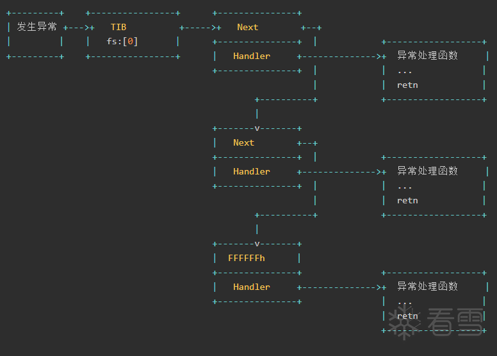This screenshot has height=356, width=497.
Task: Select 异常处理函数 in the first handler box
Action: (427, 56)
